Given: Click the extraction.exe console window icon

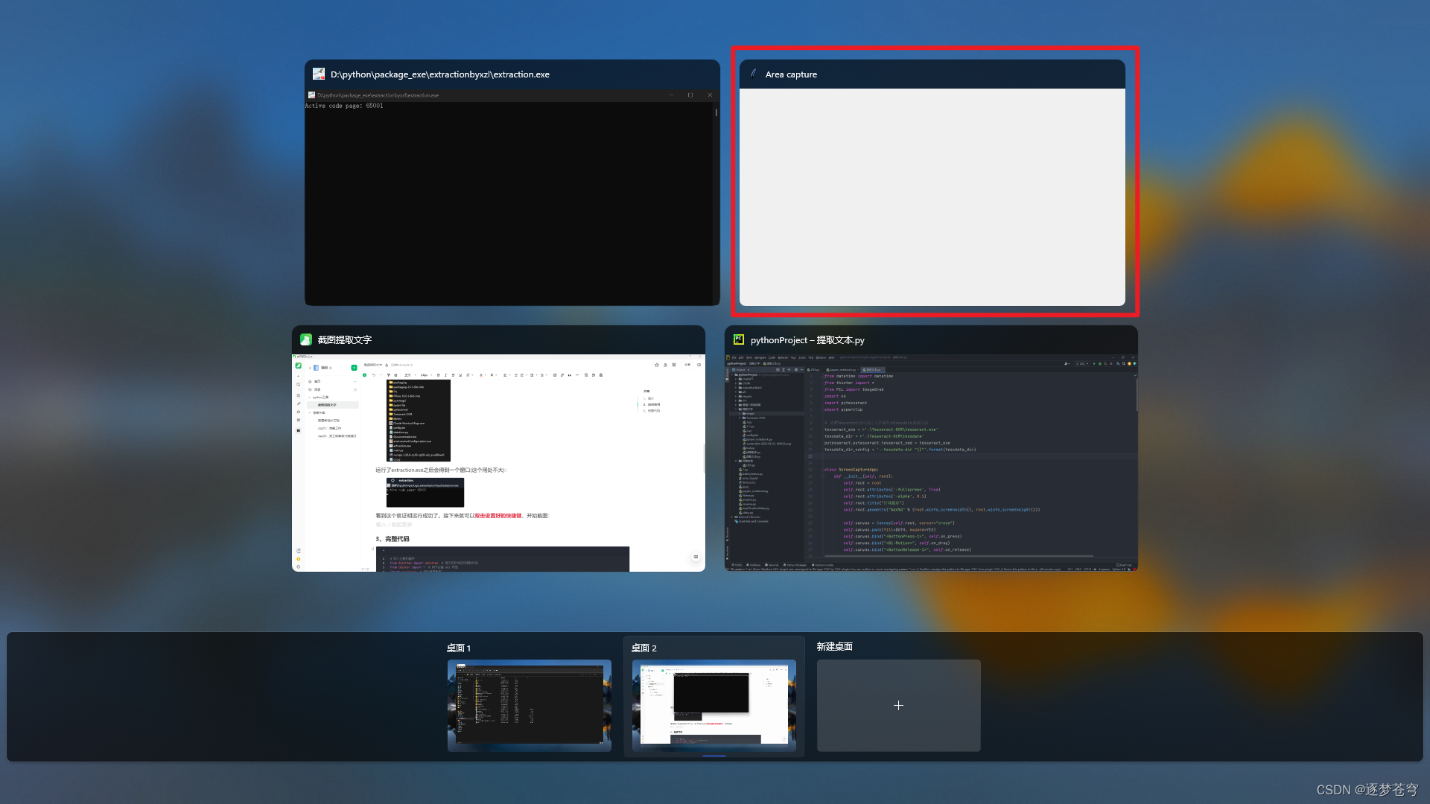Looking at the screenshot, I should (x=319, y=74).
